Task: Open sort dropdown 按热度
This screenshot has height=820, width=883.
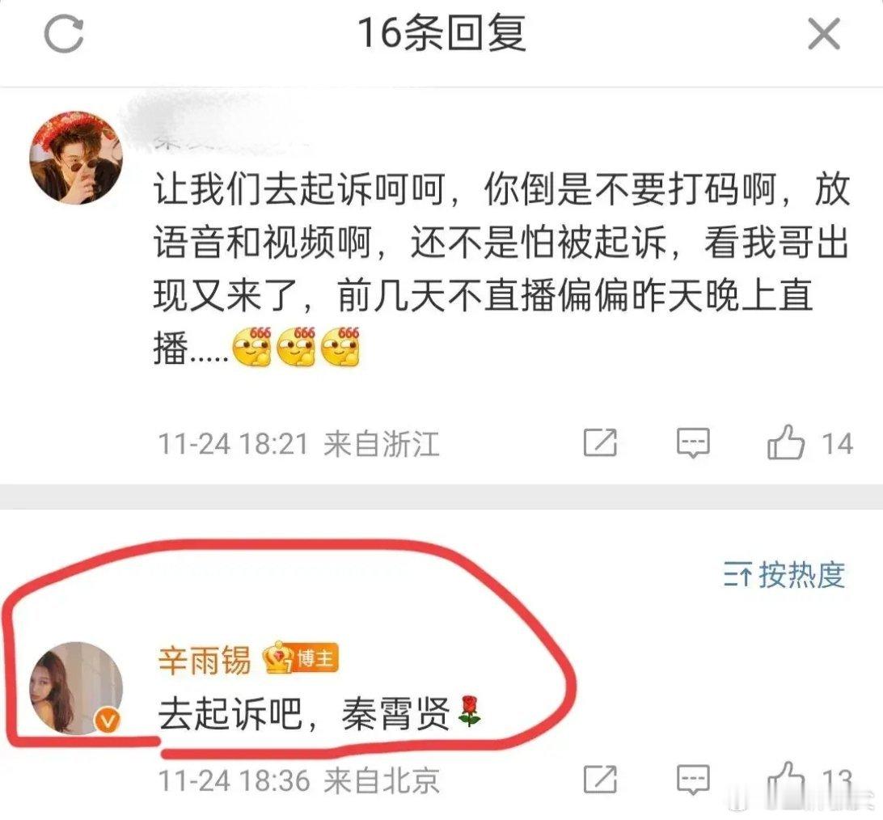Action: (x=784, y=575)
